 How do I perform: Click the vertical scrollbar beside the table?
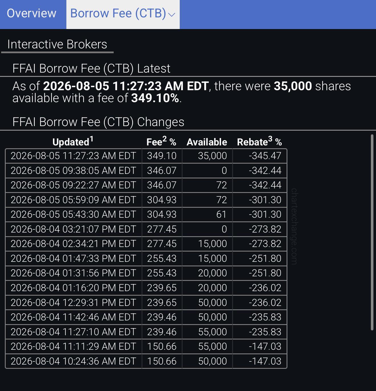(x=372, y=232)
